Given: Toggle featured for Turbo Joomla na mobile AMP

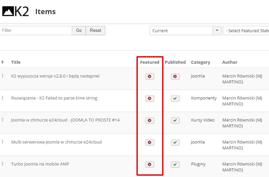Looking at the screenshot, I should (x=150, y=165).
